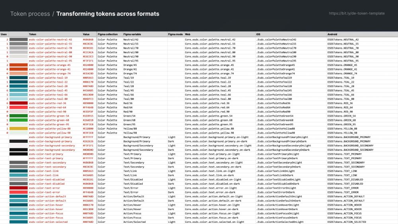Select token cell 'esds-color-palette-green-68'
The image size is (398, 224).
[49, 120]
